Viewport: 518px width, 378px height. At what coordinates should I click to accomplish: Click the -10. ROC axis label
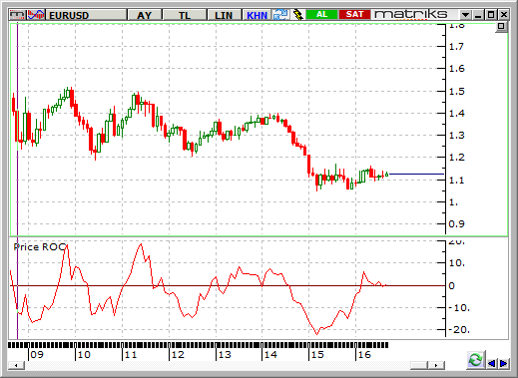pos(459,308)
